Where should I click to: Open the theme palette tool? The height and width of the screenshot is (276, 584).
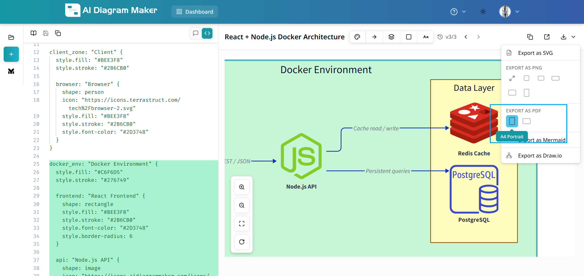(x=357, y=37)
